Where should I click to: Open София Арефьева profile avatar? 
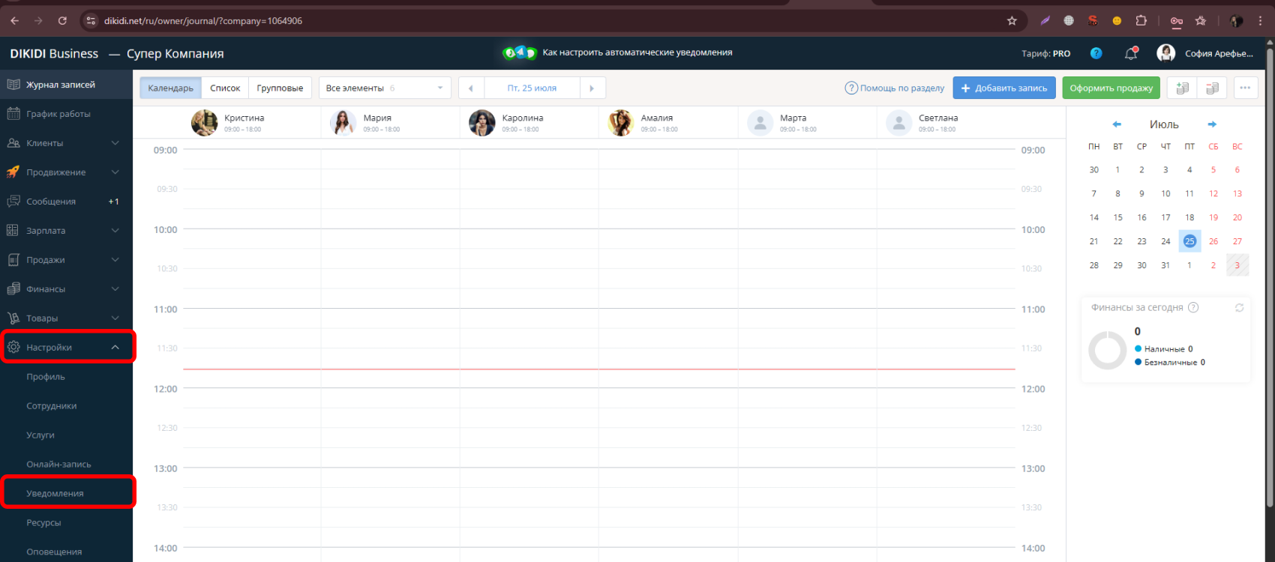coord(1165,53)
